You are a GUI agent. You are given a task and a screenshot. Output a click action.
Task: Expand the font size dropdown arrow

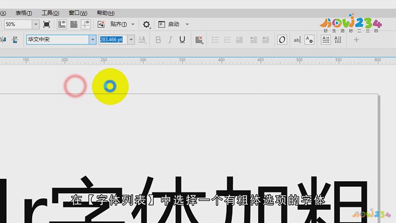click(131, 40)
